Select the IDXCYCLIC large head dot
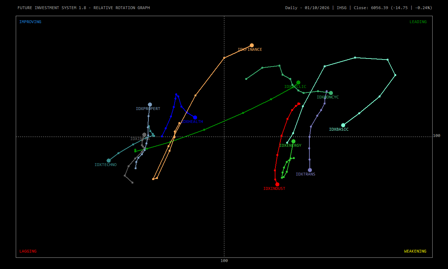Screen dimensions: 448x269 tap(298, 83)
